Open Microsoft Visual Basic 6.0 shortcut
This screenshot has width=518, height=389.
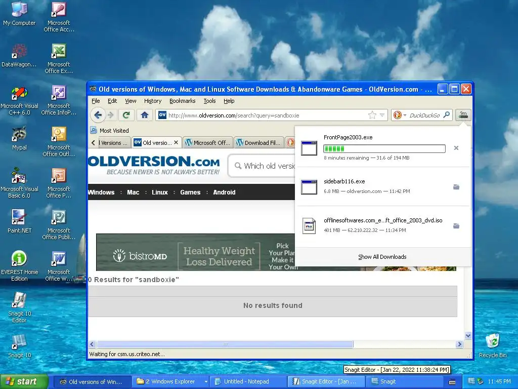(x=19, y=183)
